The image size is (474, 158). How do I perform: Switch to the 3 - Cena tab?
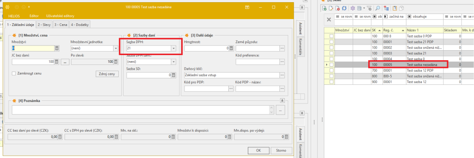[61, 25]
